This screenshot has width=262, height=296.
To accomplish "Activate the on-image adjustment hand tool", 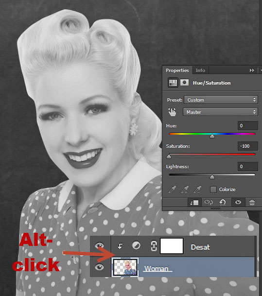I will click(172, 112).
